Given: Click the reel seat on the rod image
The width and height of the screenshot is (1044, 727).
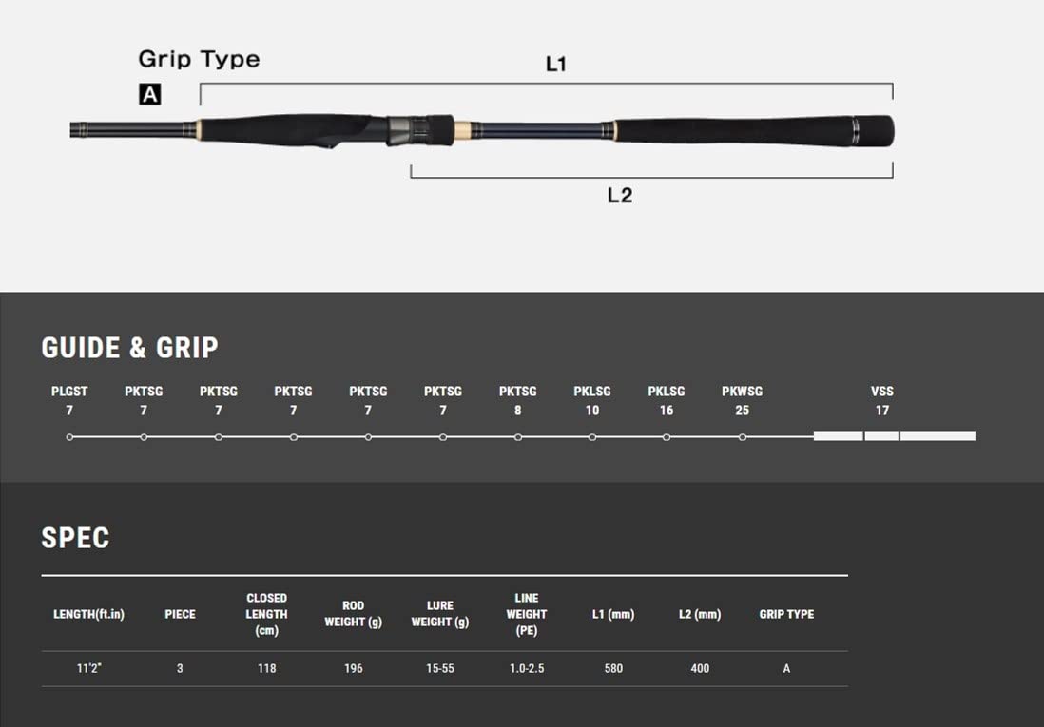Looking at the screenshot, I should pos(418,130).
